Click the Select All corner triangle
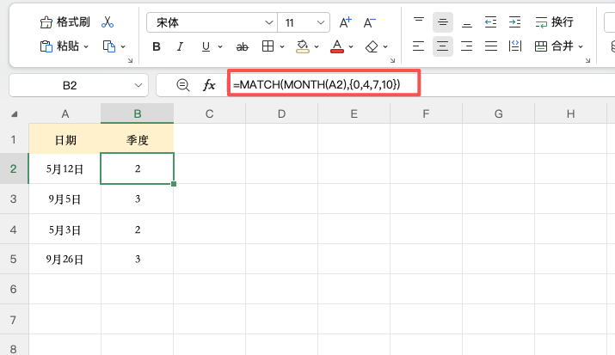 (x=15, y=114)
